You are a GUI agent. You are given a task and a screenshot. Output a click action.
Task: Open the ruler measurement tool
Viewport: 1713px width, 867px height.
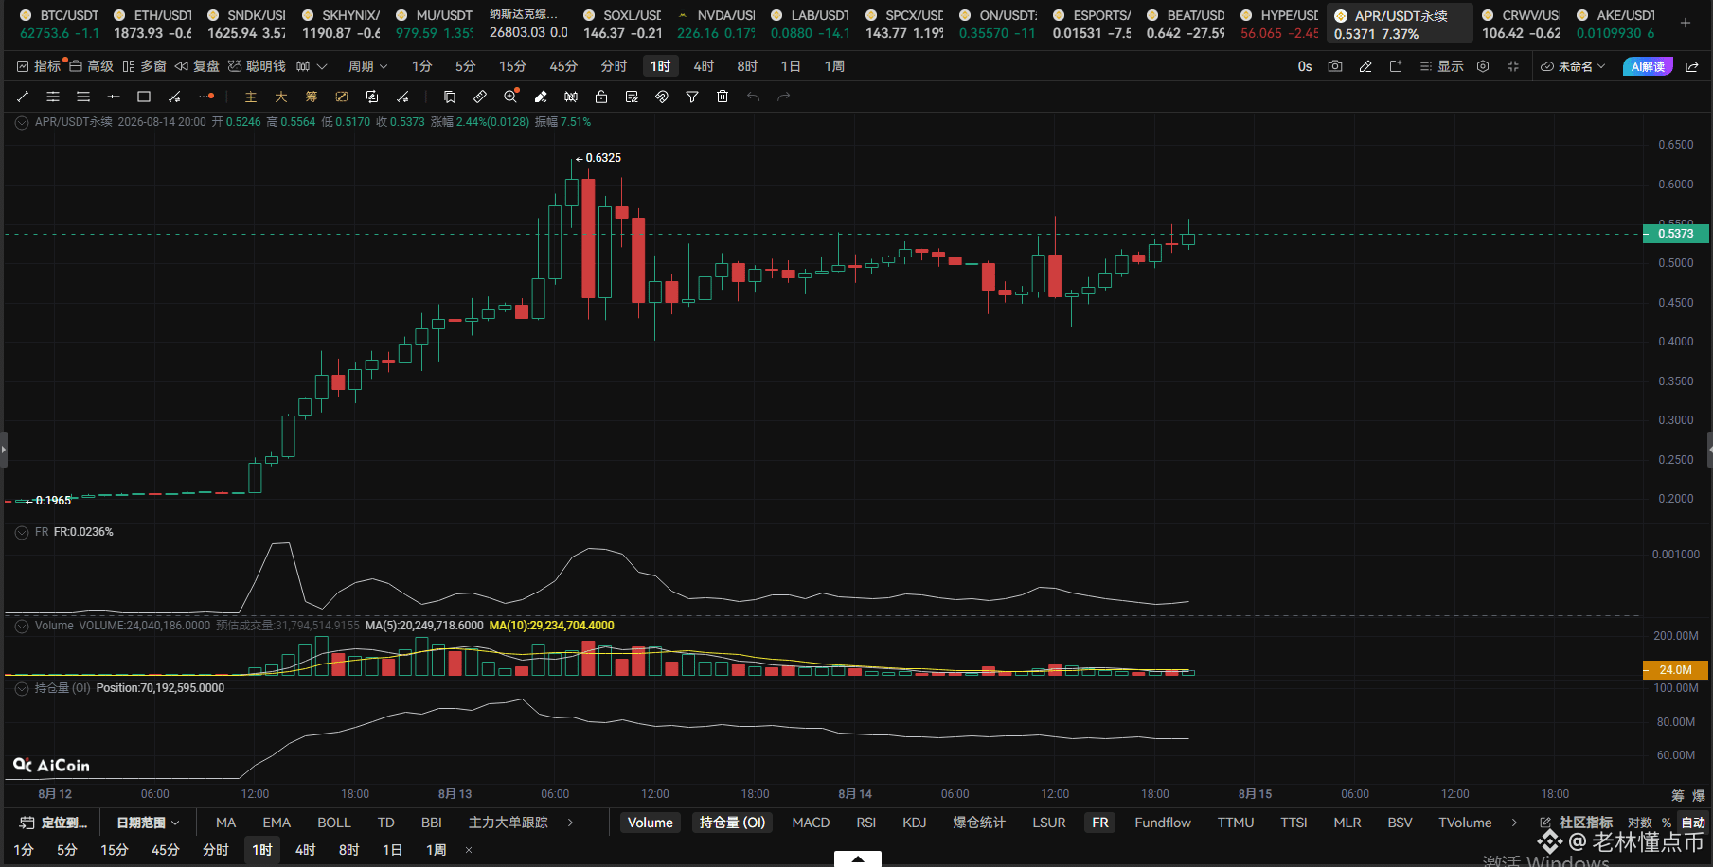coord(480,97)
